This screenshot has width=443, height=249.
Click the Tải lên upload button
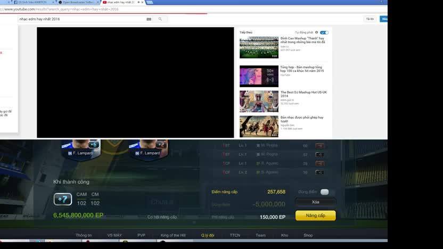coord(370,19)
